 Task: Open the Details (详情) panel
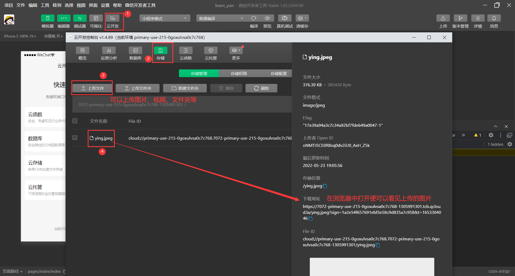(x=478, y=18)
